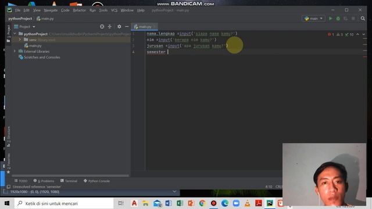Click the Windows taskbar search box
372x209 pixels.
tap(64, 203)
